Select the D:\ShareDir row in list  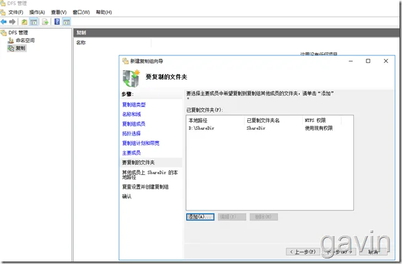click(270, 128)
